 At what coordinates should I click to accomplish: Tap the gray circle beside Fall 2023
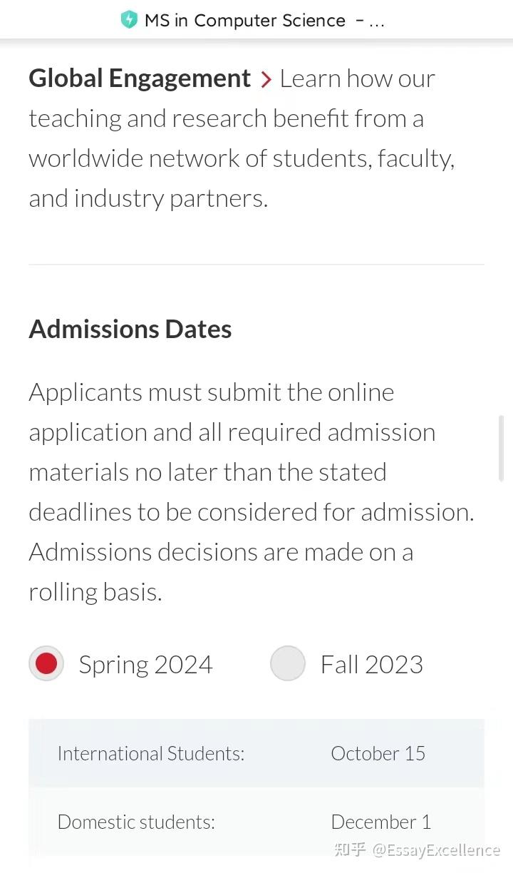click(x=288, y=663)
